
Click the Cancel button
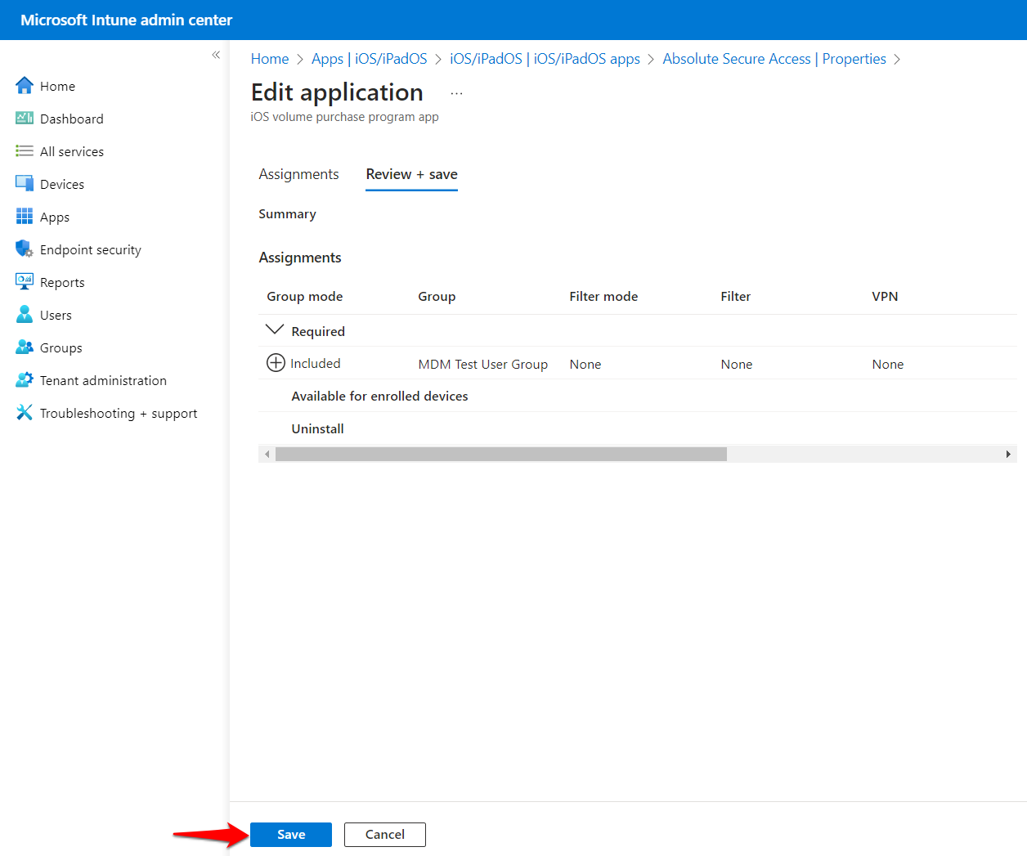pos(385,835)
